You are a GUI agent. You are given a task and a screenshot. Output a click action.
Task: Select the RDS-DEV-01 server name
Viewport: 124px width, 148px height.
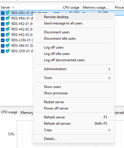[29, 13]
